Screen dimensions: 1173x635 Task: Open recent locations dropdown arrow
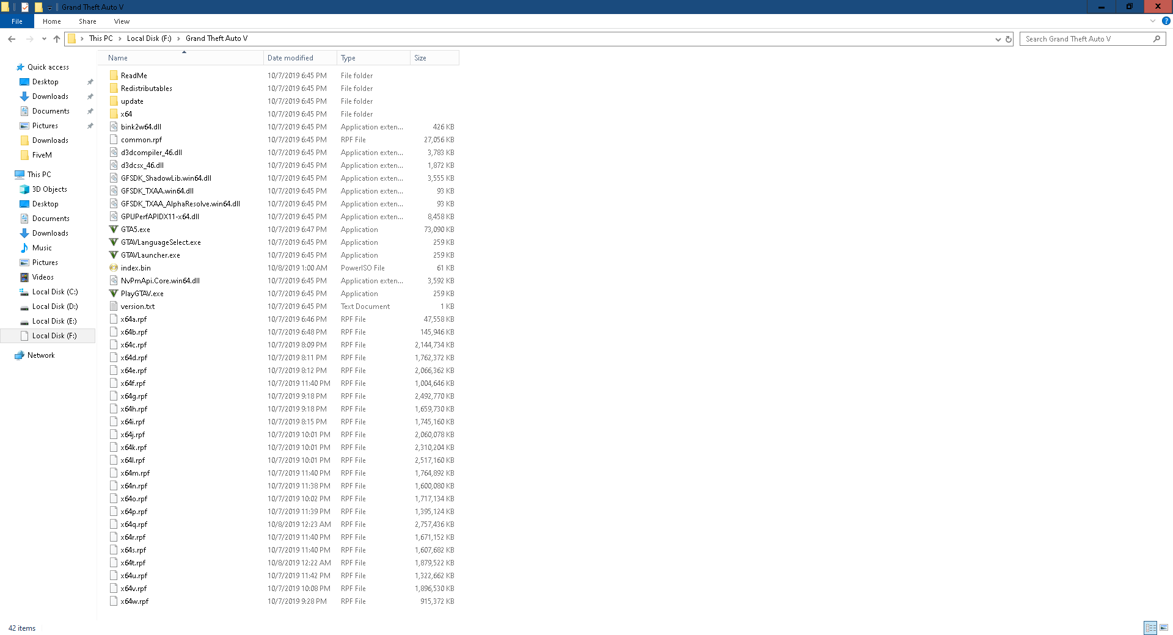[x=44, y=39]
